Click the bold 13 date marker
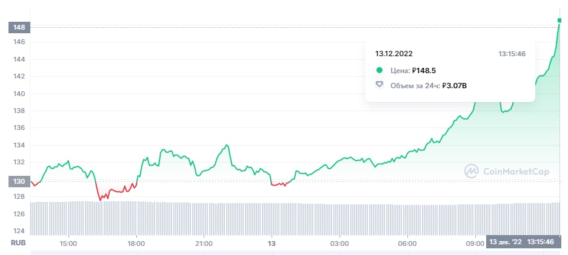The width and height of the screenshot is (568, 255). click(x=272, y=243)
